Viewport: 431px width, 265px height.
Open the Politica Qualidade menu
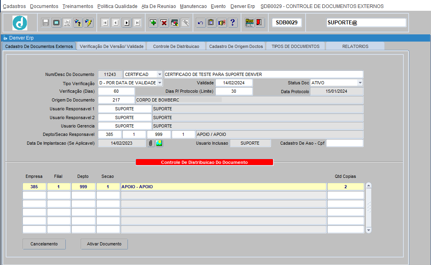click(117, 6)
